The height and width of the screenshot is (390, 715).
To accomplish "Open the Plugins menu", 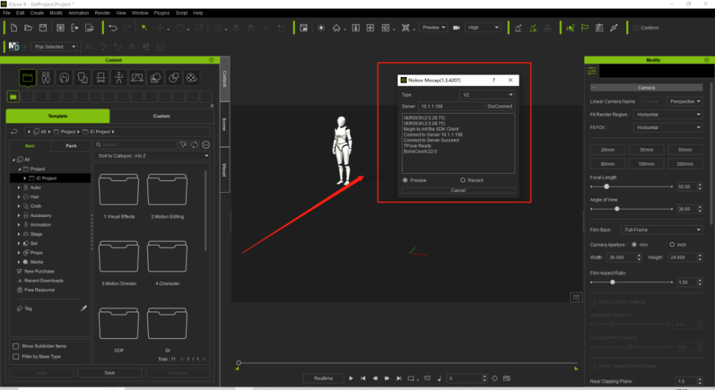I will (161, 12).
